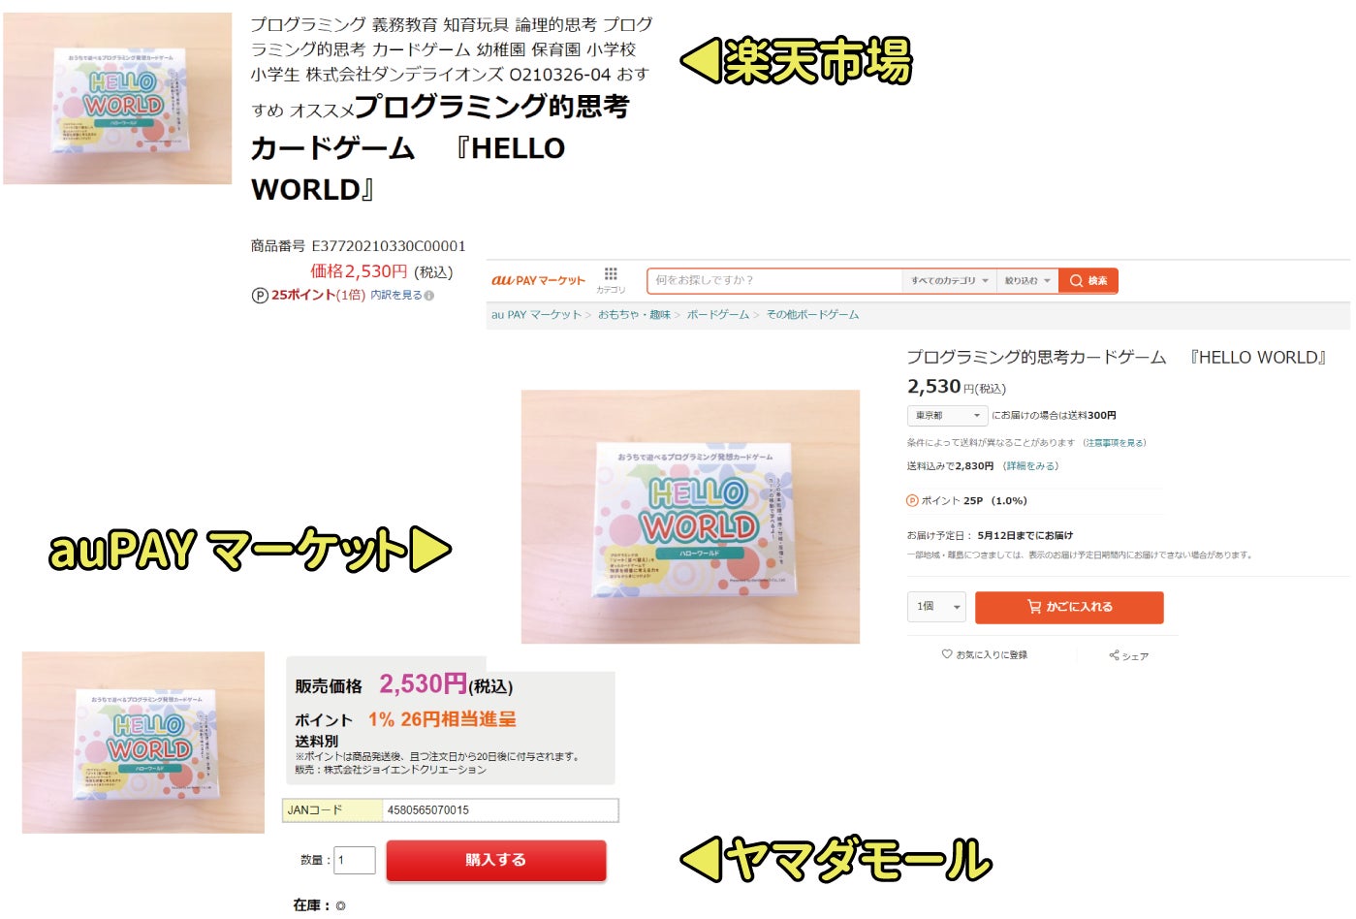The width and height of the screenshot is (1356, 919).
Task: Open the ボードゲーム breadcrumb link
Action: coord(718,315)
